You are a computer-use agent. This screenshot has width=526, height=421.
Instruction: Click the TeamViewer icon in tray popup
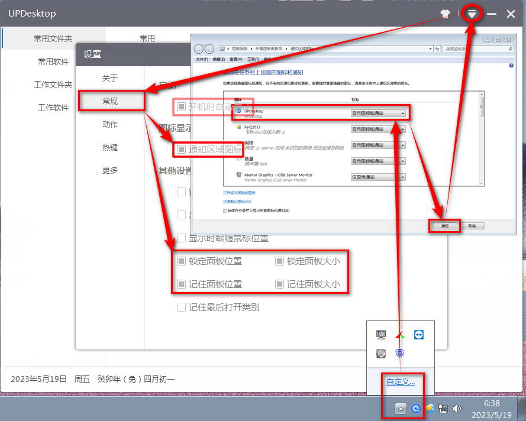[x=419, y=335]
